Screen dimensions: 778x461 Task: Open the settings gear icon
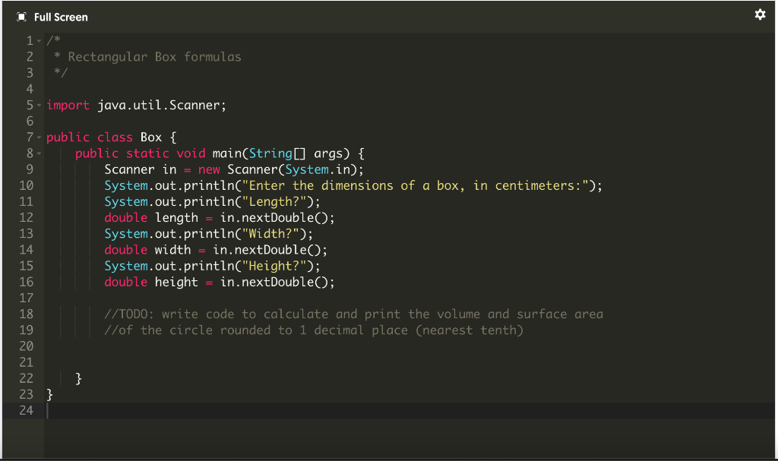point(760,14)
